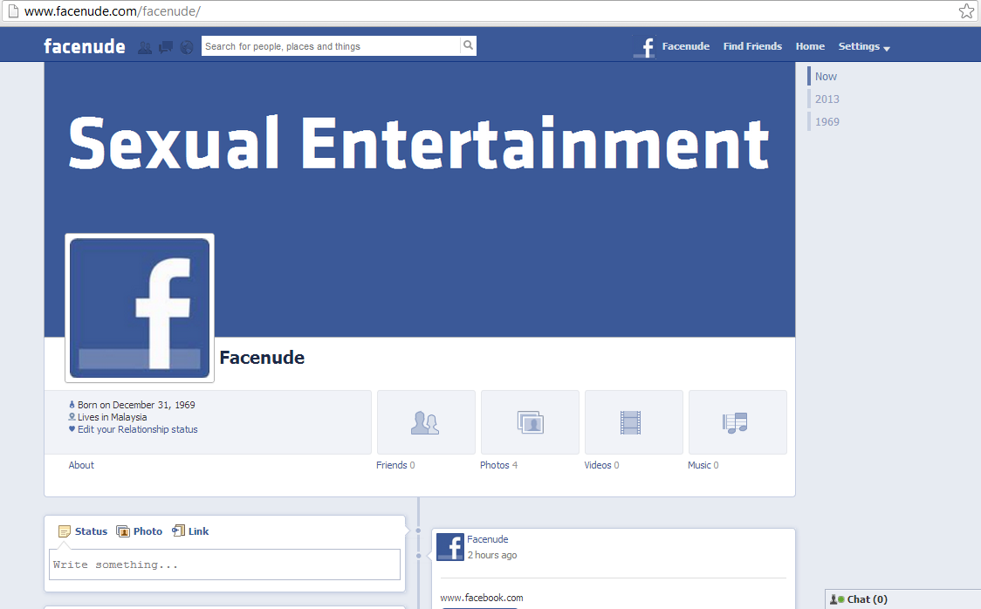Open the Find Friends link
Viewport: 981px width, 609px height.
tap(752, 46)
